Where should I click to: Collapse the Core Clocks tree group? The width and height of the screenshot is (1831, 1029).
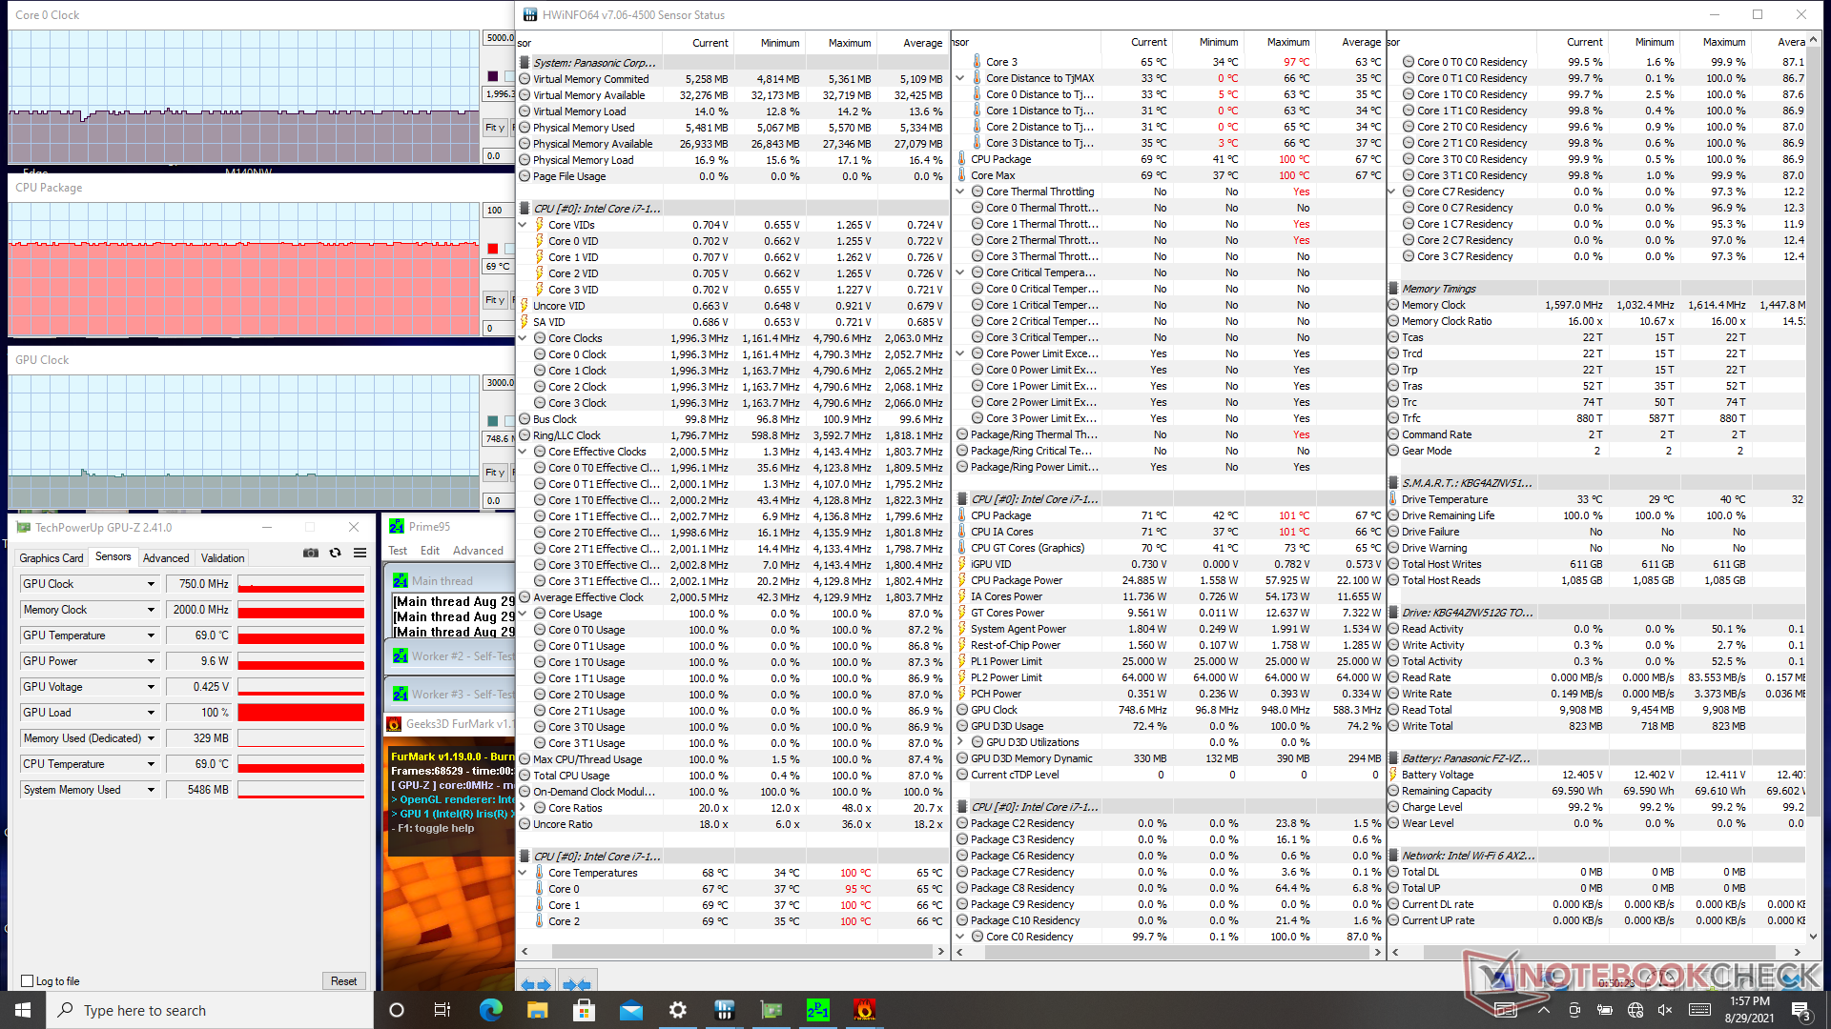(523, 338)
